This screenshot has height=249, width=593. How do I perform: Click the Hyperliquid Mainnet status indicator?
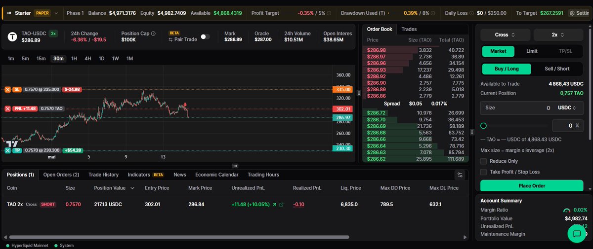tap(26, 245)
